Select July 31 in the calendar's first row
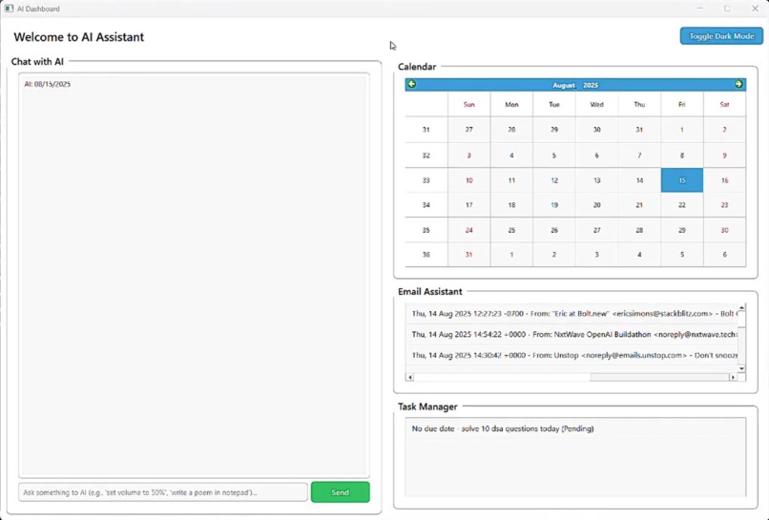 tap(639, 130)
